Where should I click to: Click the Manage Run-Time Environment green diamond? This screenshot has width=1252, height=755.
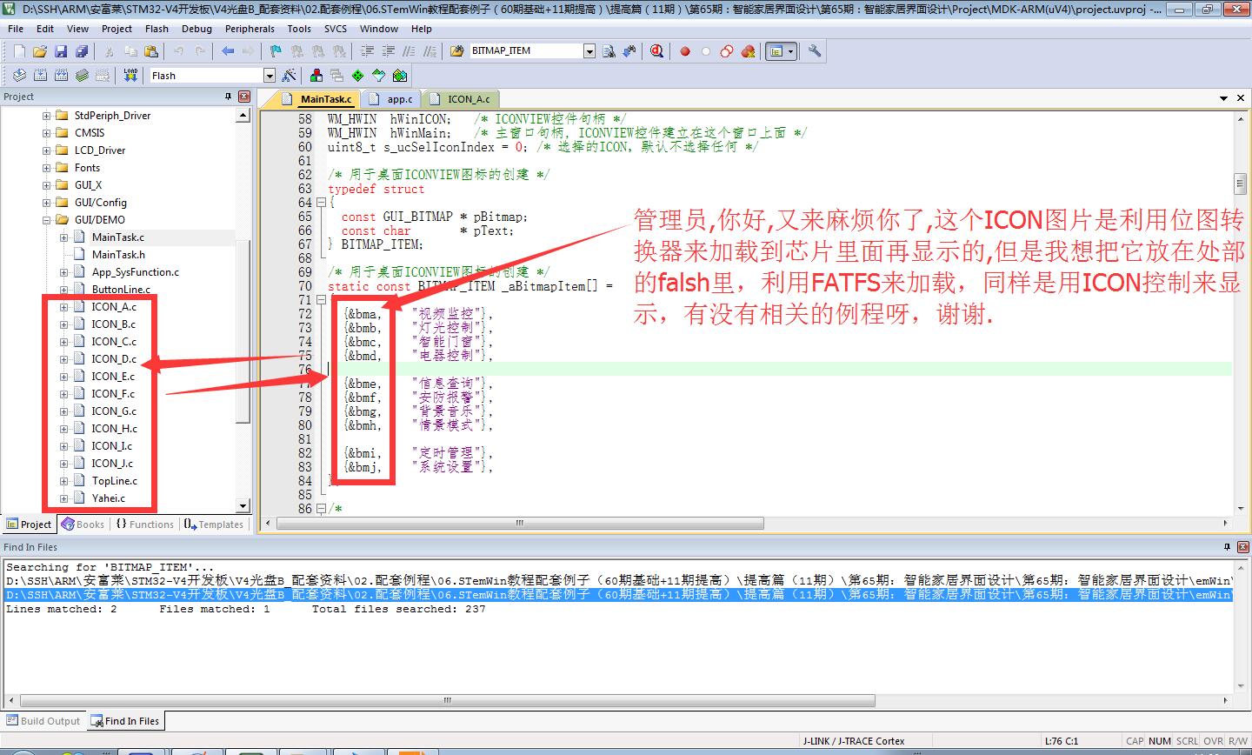pyautogui.click(x=357, y=76)
